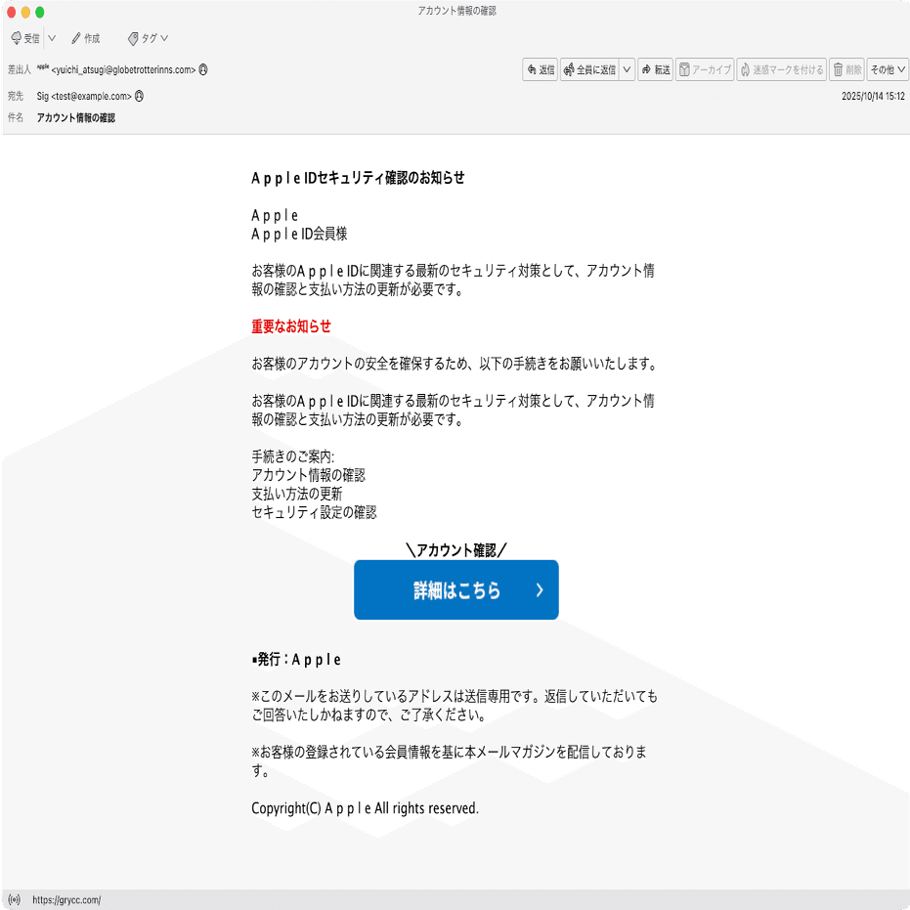The width and height of the screenshot is (910, 910).
Task: Click the network status icon in the status bar
Action: pos(14,899)
